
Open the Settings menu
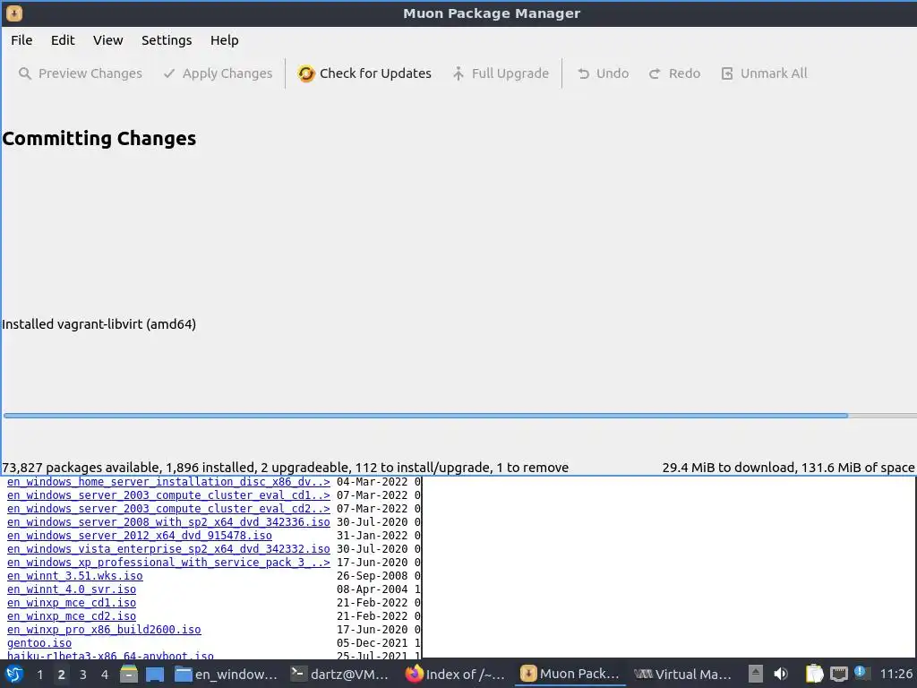pos(167,40)
